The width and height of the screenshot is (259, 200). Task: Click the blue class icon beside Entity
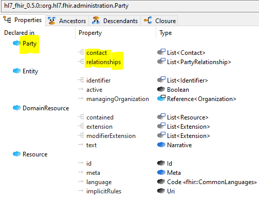(17, 71)
